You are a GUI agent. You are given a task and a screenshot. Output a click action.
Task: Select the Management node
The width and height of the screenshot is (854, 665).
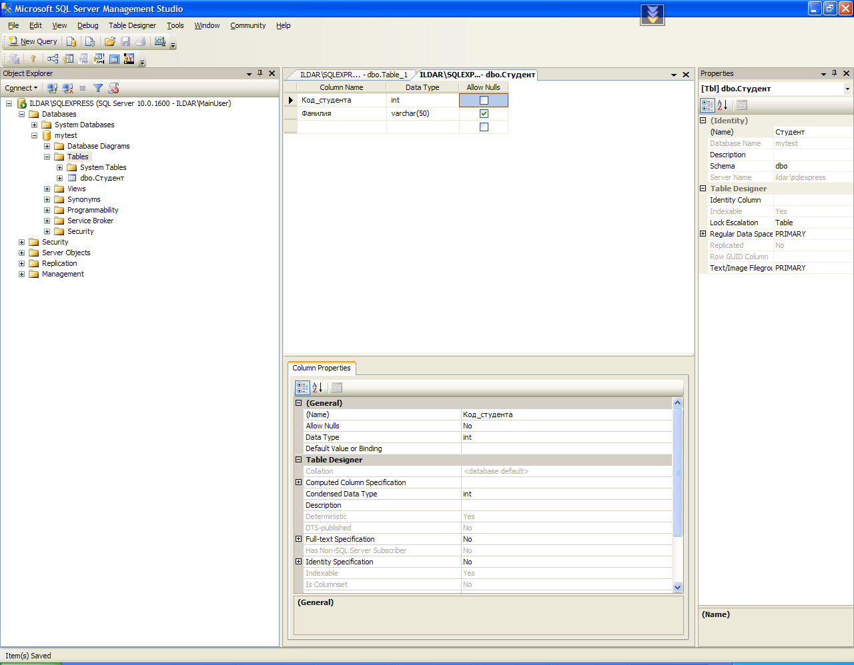pos(63,274)
